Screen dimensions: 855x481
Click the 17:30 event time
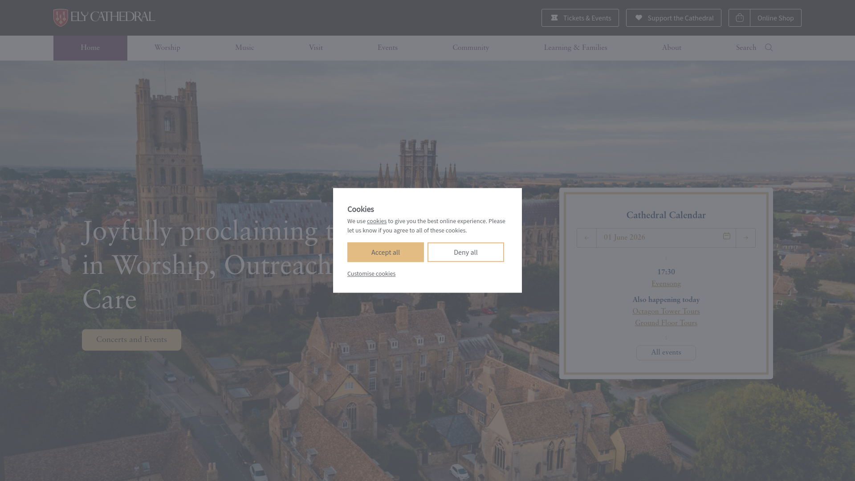[666, 272]
